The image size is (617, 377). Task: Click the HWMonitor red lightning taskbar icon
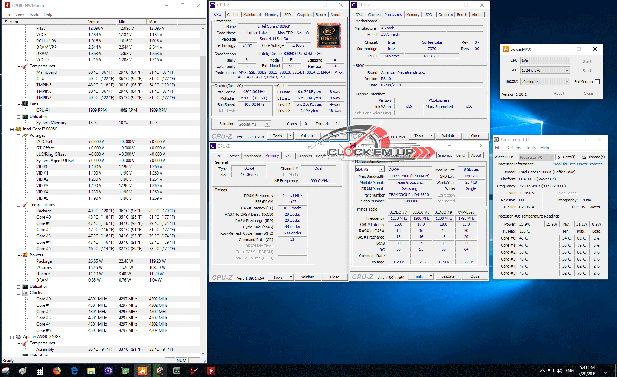pos(211,371)
